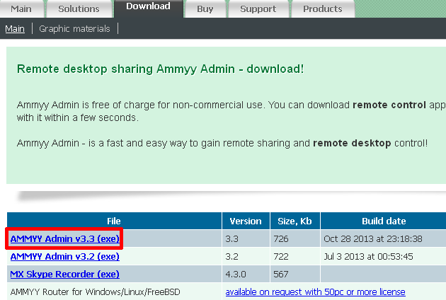The image size is (446, 300).
Task: Click the 'Size, Kb' column header
Action: click(x=295, y=221)
